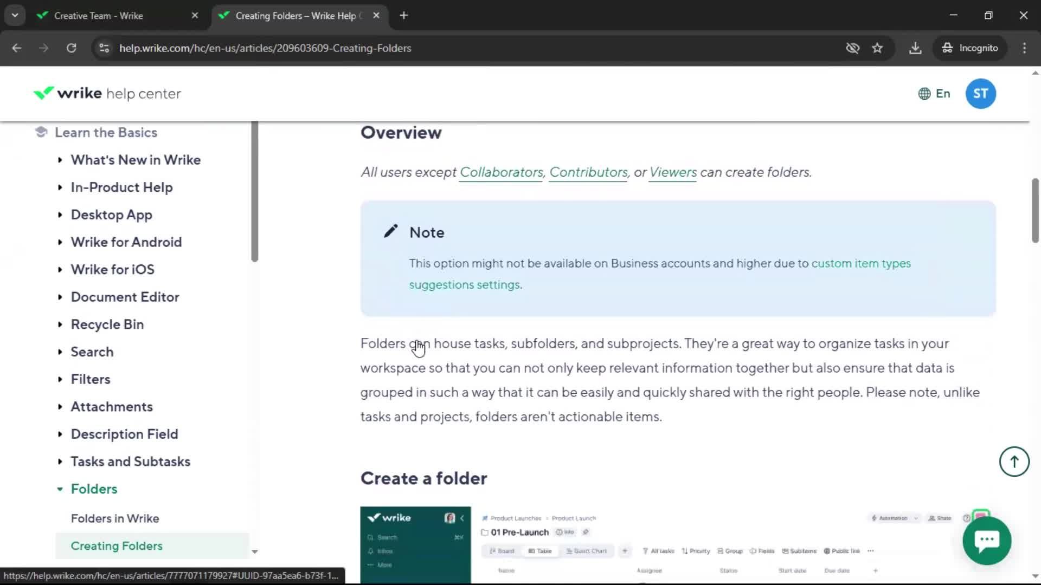
Task: Expand What's New in Wrike
Action: (x=136, y=160)
